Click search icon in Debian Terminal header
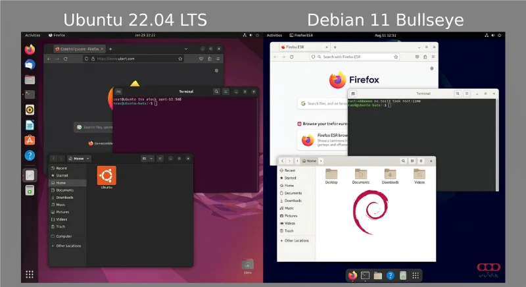Screen dimensions: 526x287 pyautogui.click(x=458, y=93)
